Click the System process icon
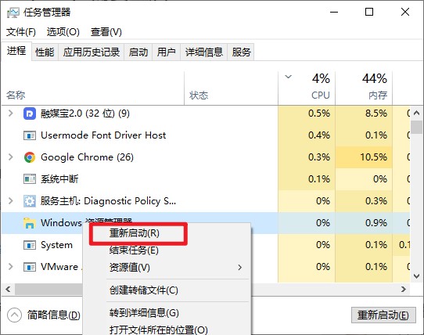This screenshot has width=424, height=335. [30, 245]
